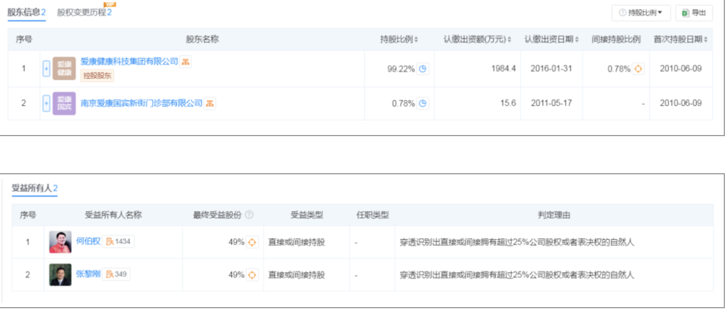726x311 pixels.
Task: Click the 1434 related companies badge
Action: tap(118, 241)
